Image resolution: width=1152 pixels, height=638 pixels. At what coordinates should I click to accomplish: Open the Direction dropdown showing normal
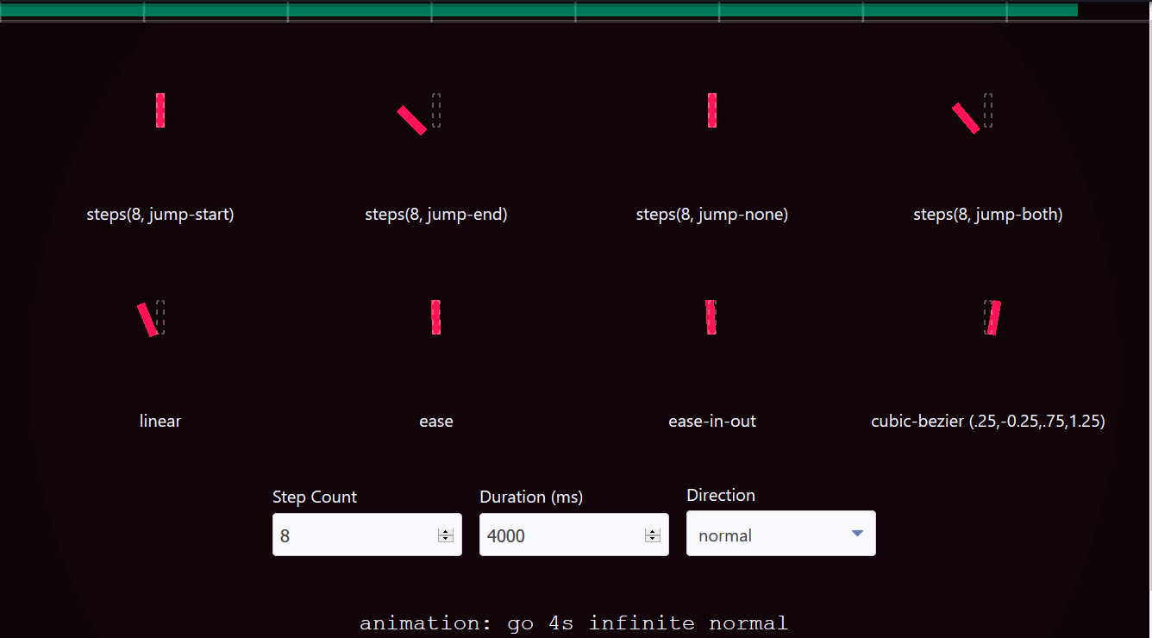click(780, 534)
